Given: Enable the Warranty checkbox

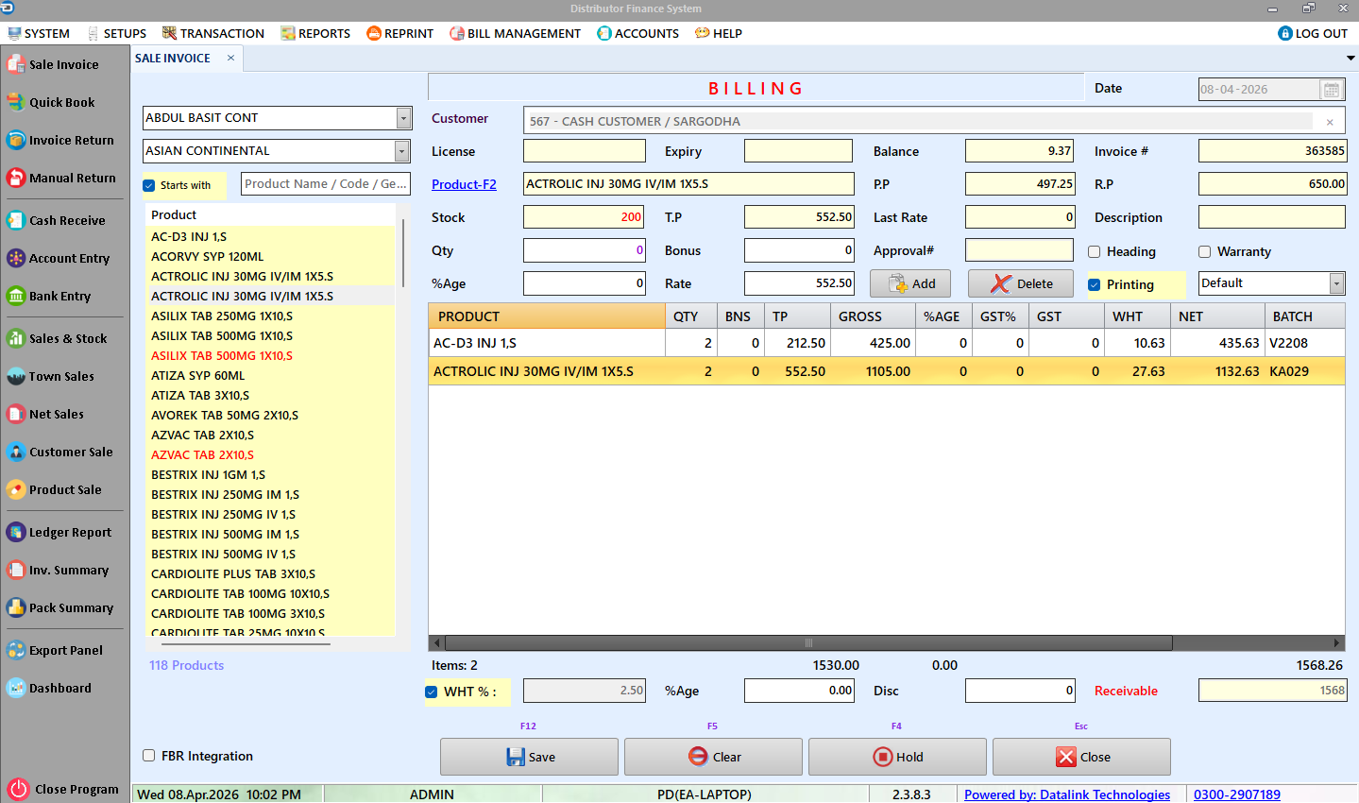Looking at the screenshot, I should (x=1205, y=251).
